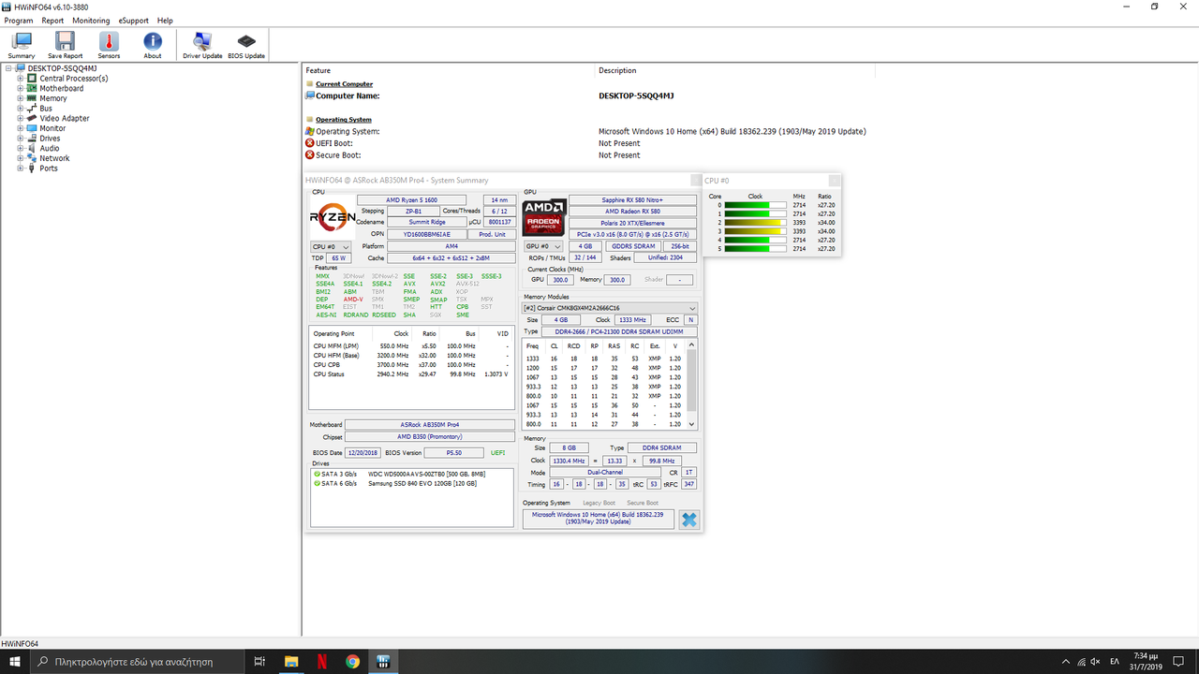Click the Description column header

coord(617,70)
